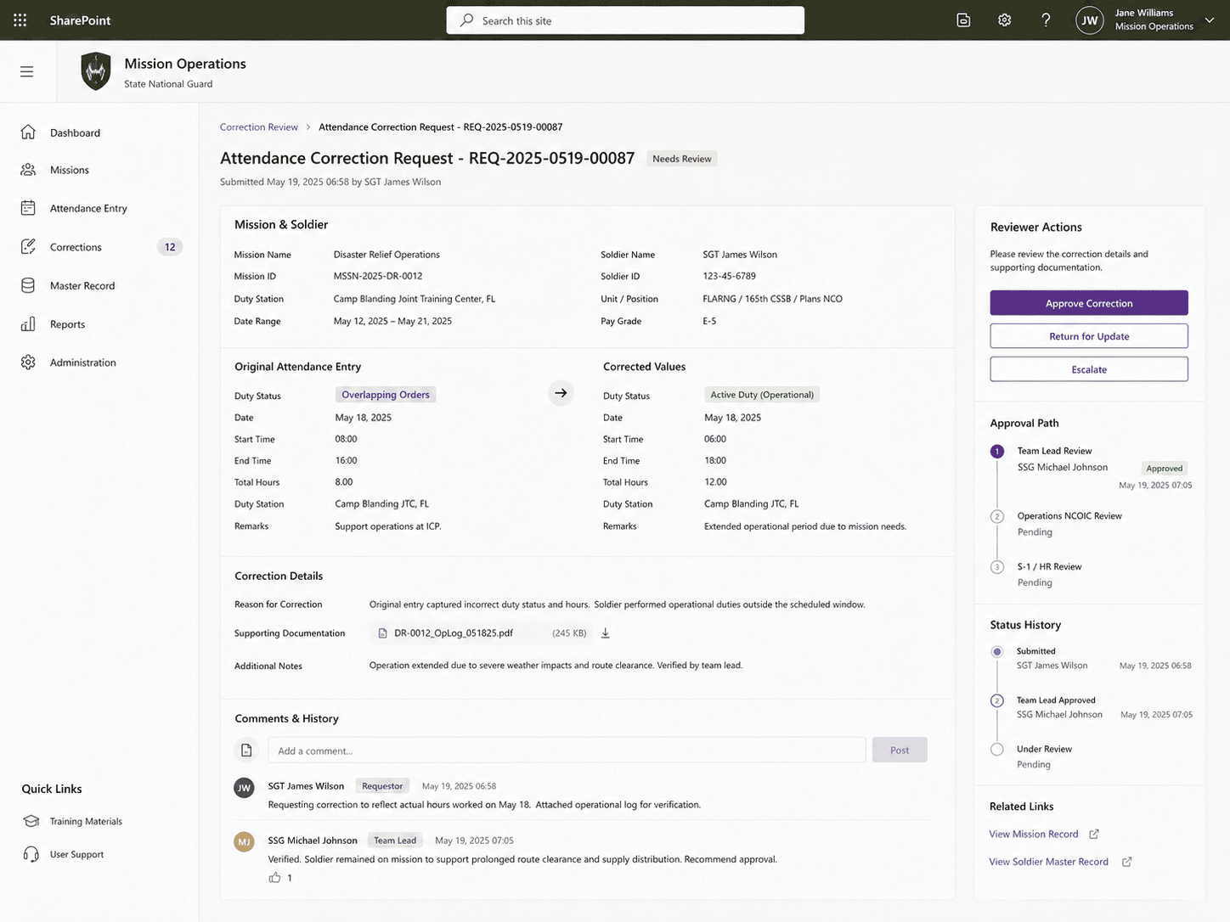The height and width of the screenshot is (922, 1230).
Task: Click the Soldier ID value 123-45-6789
Action: coord(729,276)
